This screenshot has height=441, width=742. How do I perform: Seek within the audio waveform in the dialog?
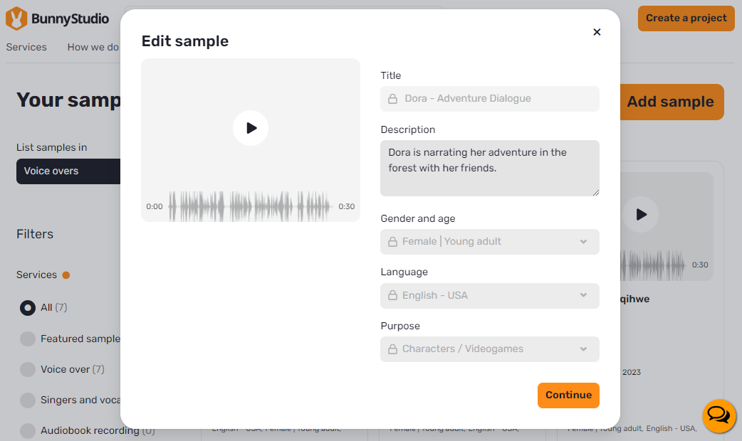[x=251, y=206]
